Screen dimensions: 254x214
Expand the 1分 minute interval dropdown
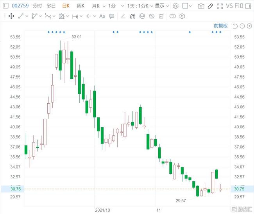[x=114, y=6]
